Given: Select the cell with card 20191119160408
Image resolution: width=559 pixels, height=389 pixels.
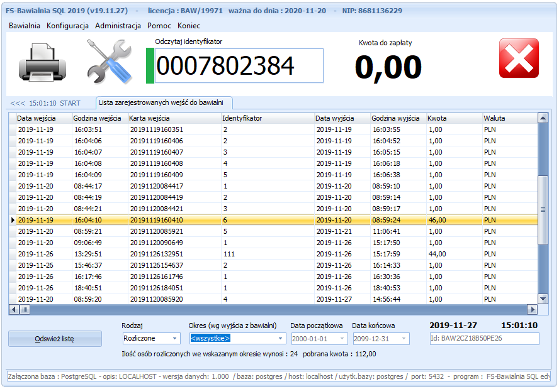Looking at the screenshot, I should [175, 164].
